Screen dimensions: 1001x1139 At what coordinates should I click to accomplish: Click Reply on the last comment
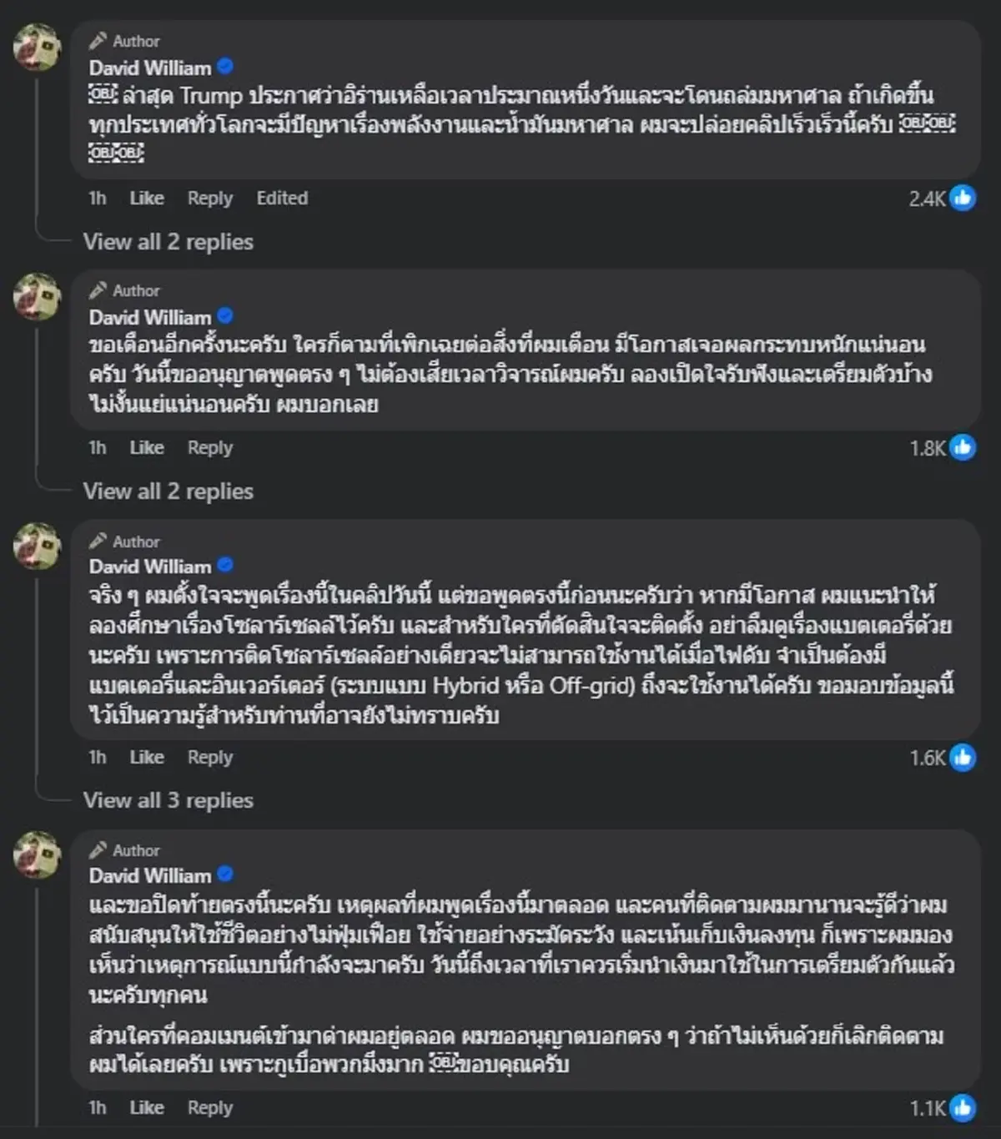tap(209, 1107)
